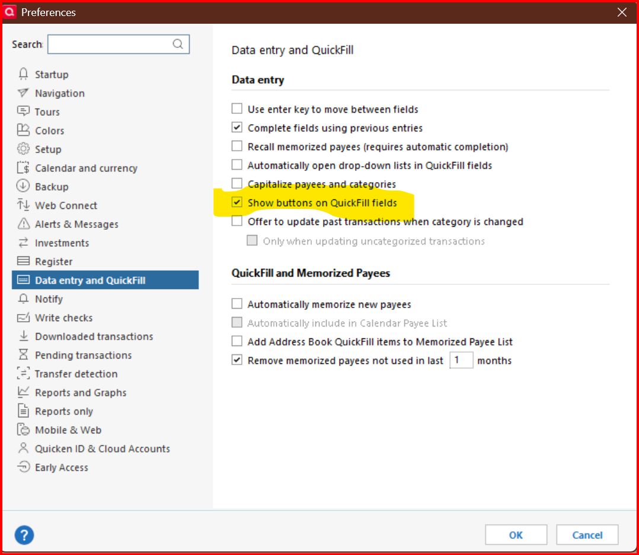Open help with the question mark icon
The image size is (639, 555).
pyautogui.click(x=24, y=535)
